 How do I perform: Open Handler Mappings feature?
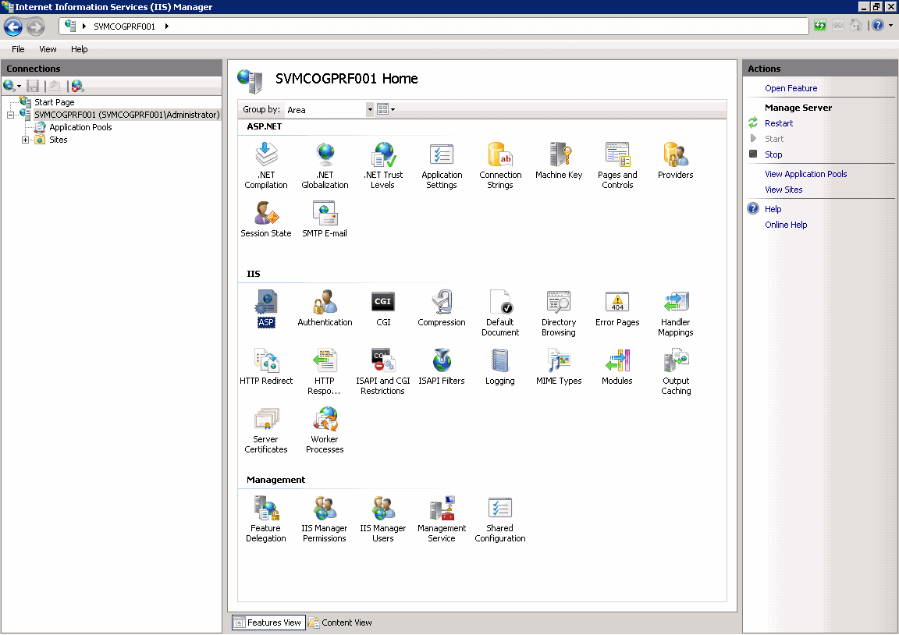click(675, 313)
